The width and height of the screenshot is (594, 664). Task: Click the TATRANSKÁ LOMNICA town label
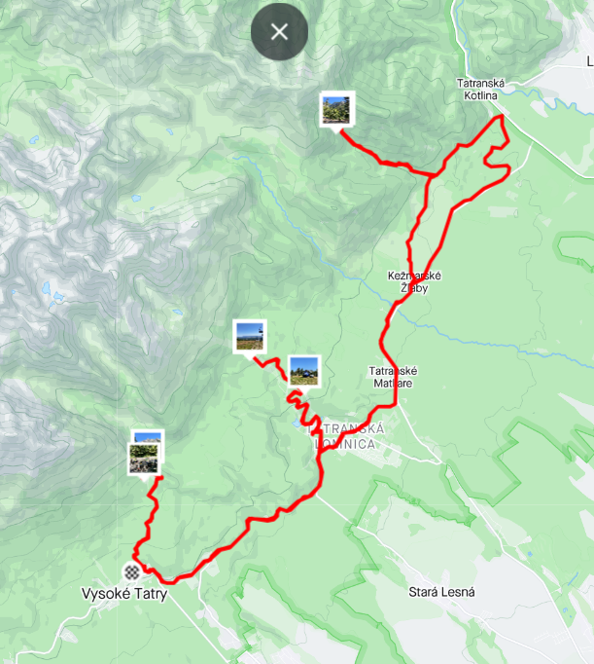(x=346, y=436)
